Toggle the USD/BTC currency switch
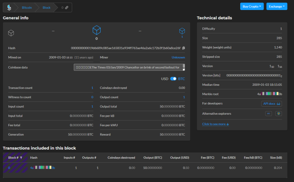The width and height of the screenshot is (294, 182). click(x=173, y=79)
